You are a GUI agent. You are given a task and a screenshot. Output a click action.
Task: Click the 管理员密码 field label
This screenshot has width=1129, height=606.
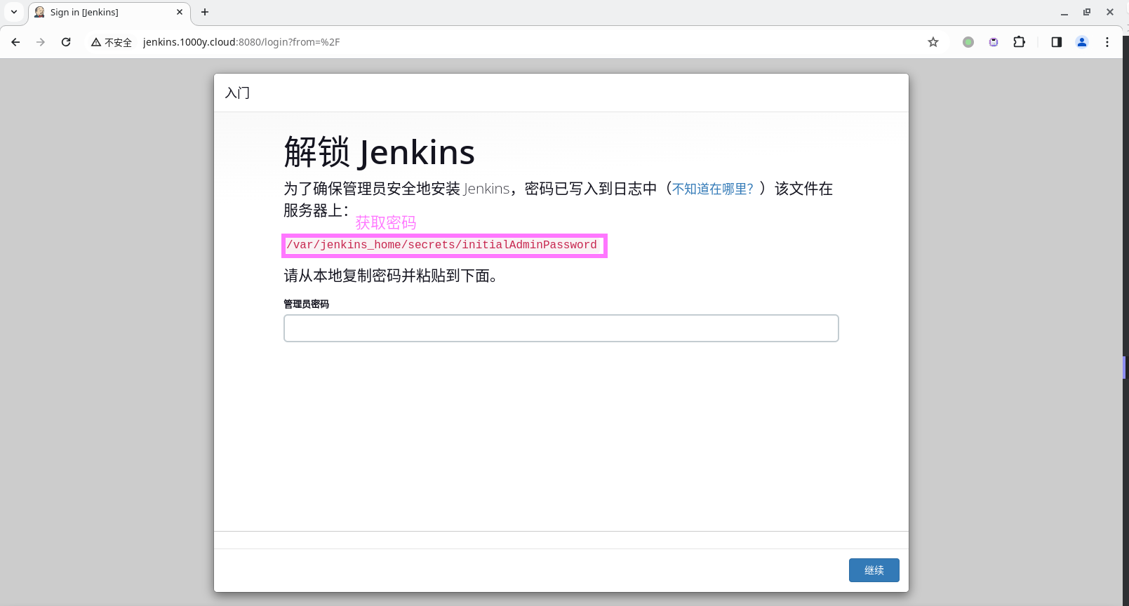click(306, 304)
